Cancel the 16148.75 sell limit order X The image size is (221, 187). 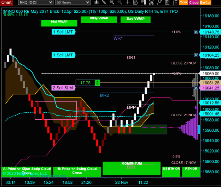[x=196, y=32]
